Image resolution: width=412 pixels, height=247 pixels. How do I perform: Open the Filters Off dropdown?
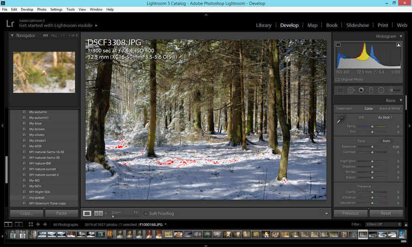click(x=383, y=225)
